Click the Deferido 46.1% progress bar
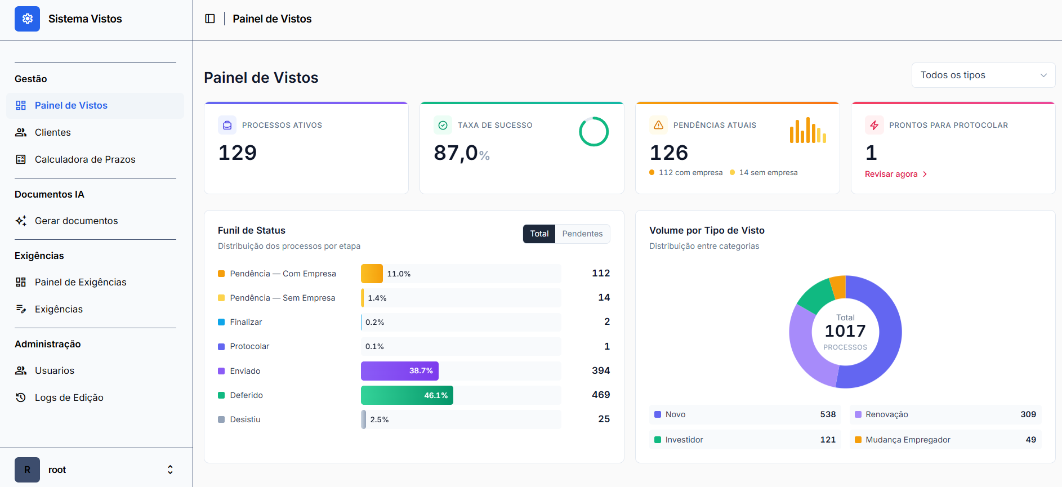 pyautogui.click(x=407, y=395)
